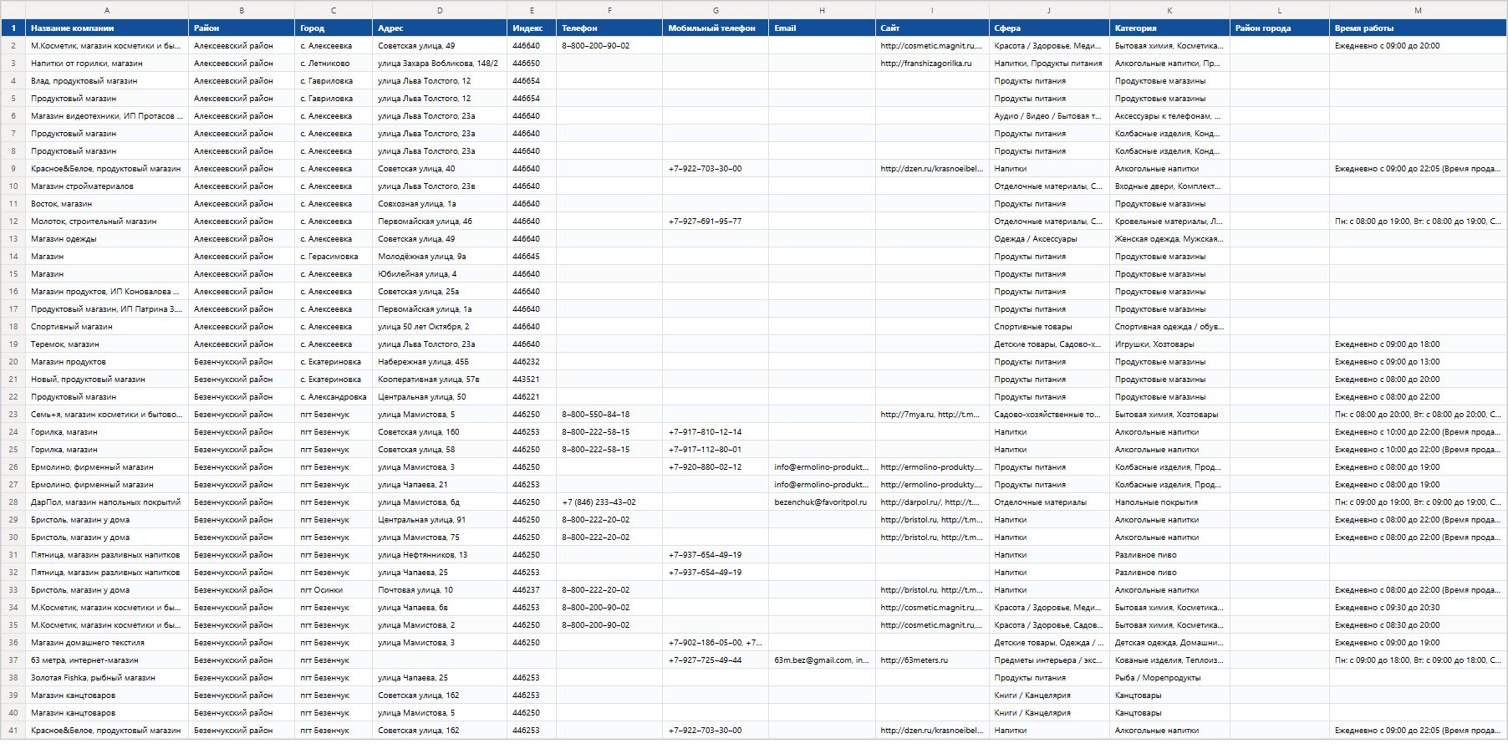Select cell 'Спортивный магазин'

[x=107, y=327]
